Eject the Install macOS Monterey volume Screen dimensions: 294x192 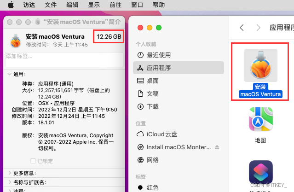tap(217, 147)
